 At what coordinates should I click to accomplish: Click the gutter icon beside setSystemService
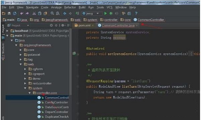click(74, 53)
